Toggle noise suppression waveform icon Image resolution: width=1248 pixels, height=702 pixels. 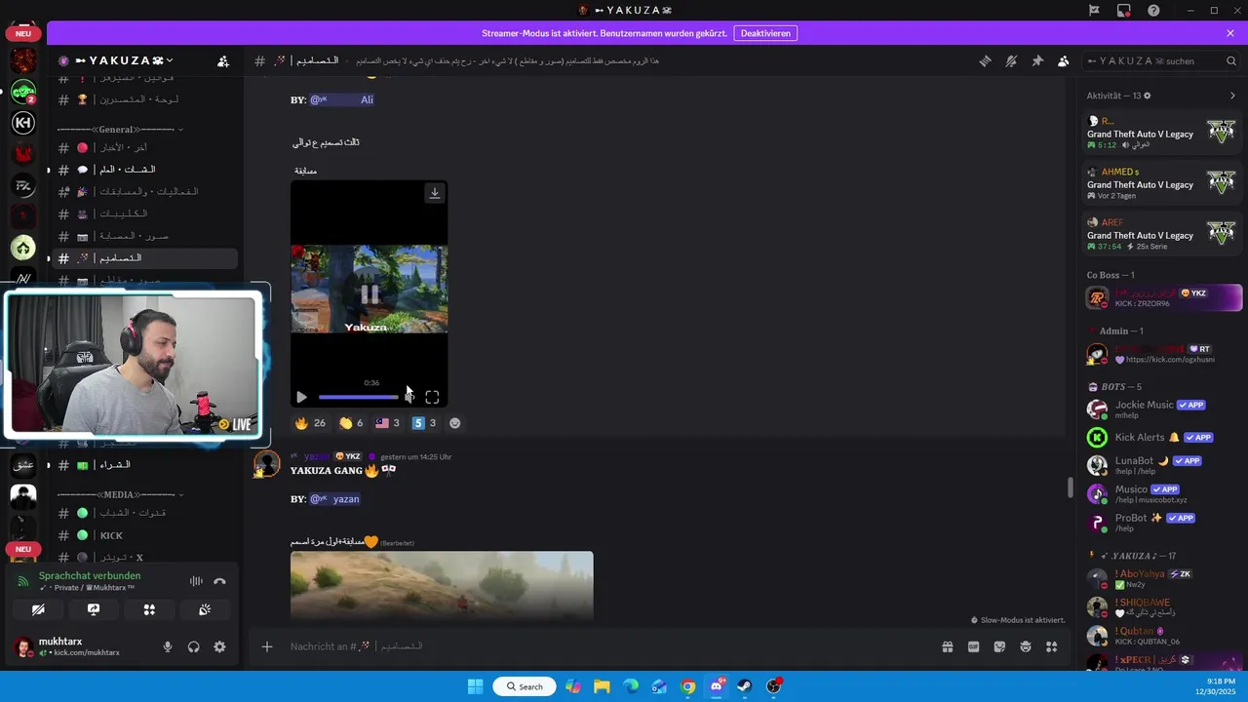coord(196,581)
